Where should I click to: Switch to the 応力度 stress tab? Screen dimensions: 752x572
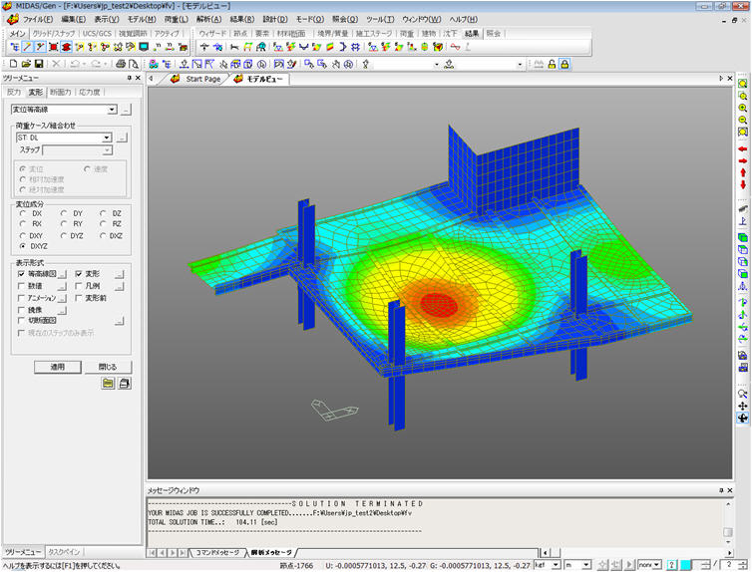coord(89,92)
